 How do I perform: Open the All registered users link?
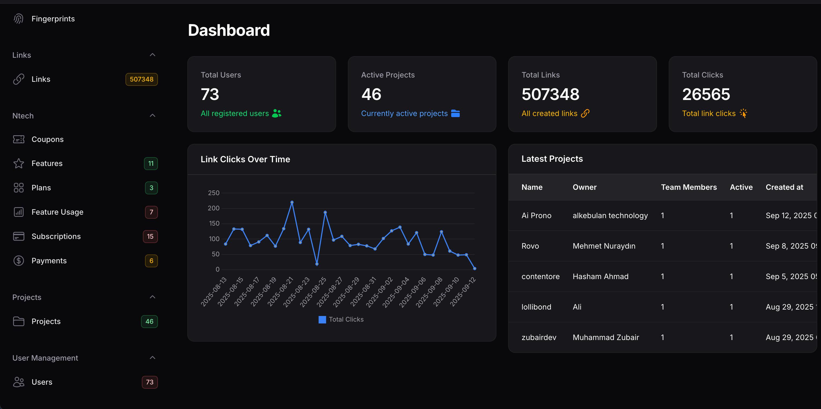click(235, 113)
